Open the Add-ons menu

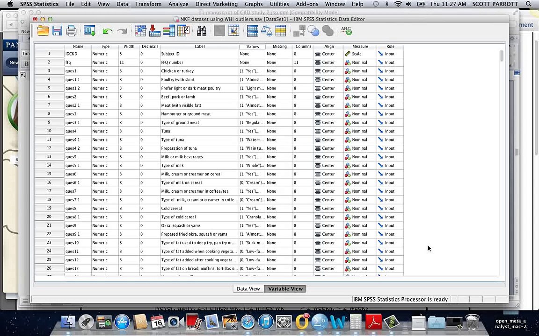[x=307, y=4]
